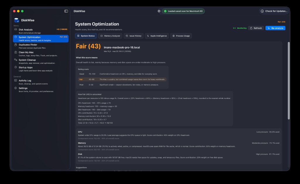This screenshot has width=300, height=184.
Task: Click the System Cleanup icon
Action: 16,60
